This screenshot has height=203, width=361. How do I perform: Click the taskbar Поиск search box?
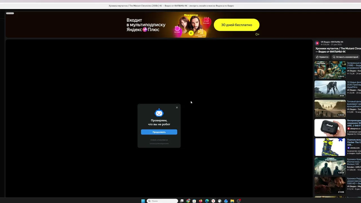point(162,201)
